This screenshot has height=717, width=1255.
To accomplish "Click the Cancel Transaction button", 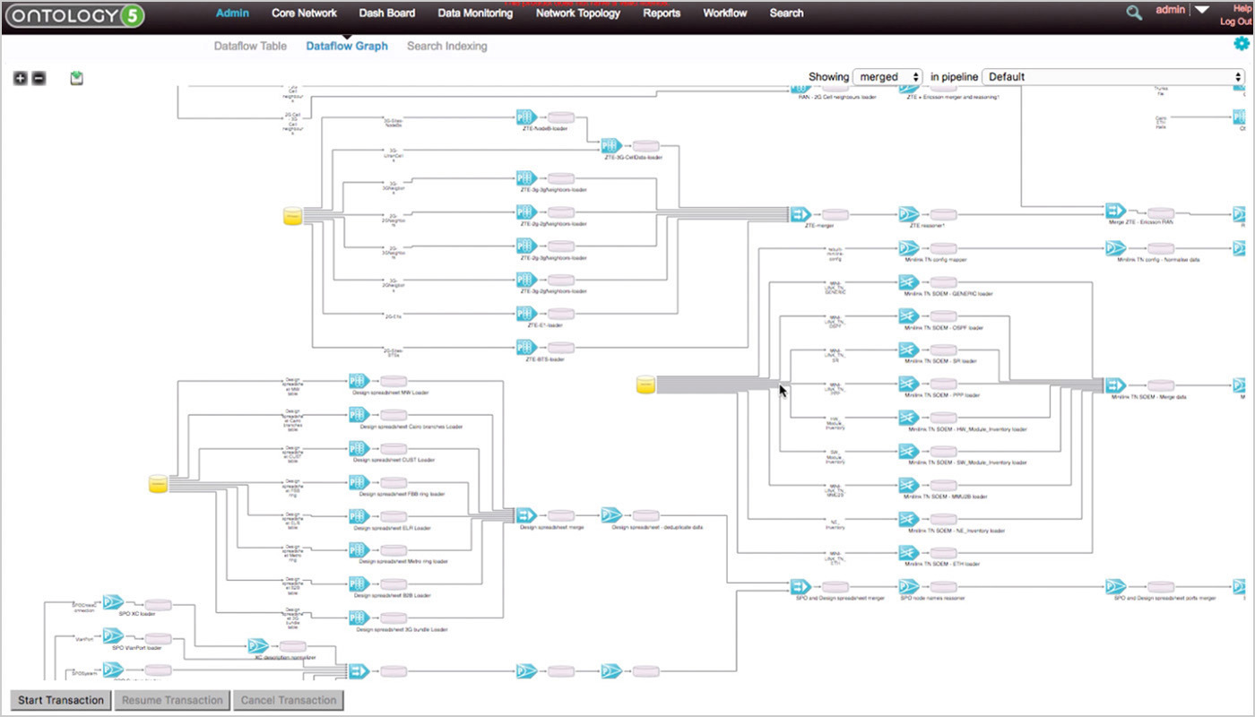I will pyautogui.click(x=287, y=700).
